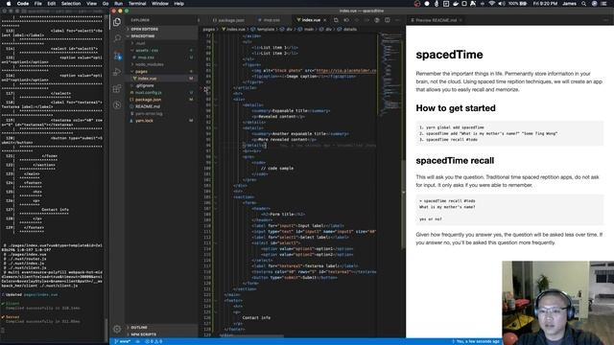This screenshot has width=614, height=345.
Task: Open the File menu
Action: tap(38, 4)
